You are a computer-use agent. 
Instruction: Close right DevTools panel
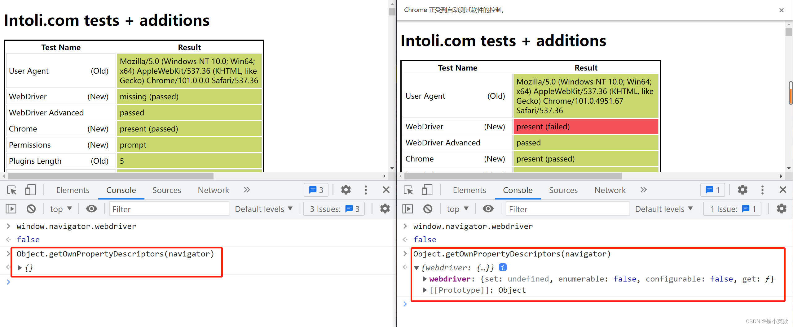click(x=783, y=190)
